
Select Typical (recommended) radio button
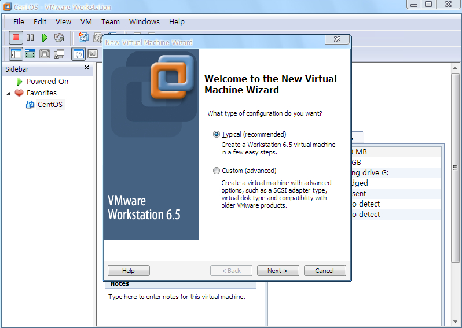pos(217,134)
